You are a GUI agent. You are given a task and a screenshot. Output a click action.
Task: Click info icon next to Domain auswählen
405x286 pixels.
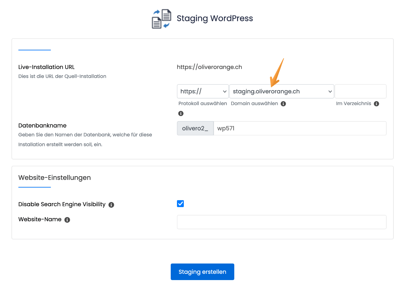click(283, 104)
